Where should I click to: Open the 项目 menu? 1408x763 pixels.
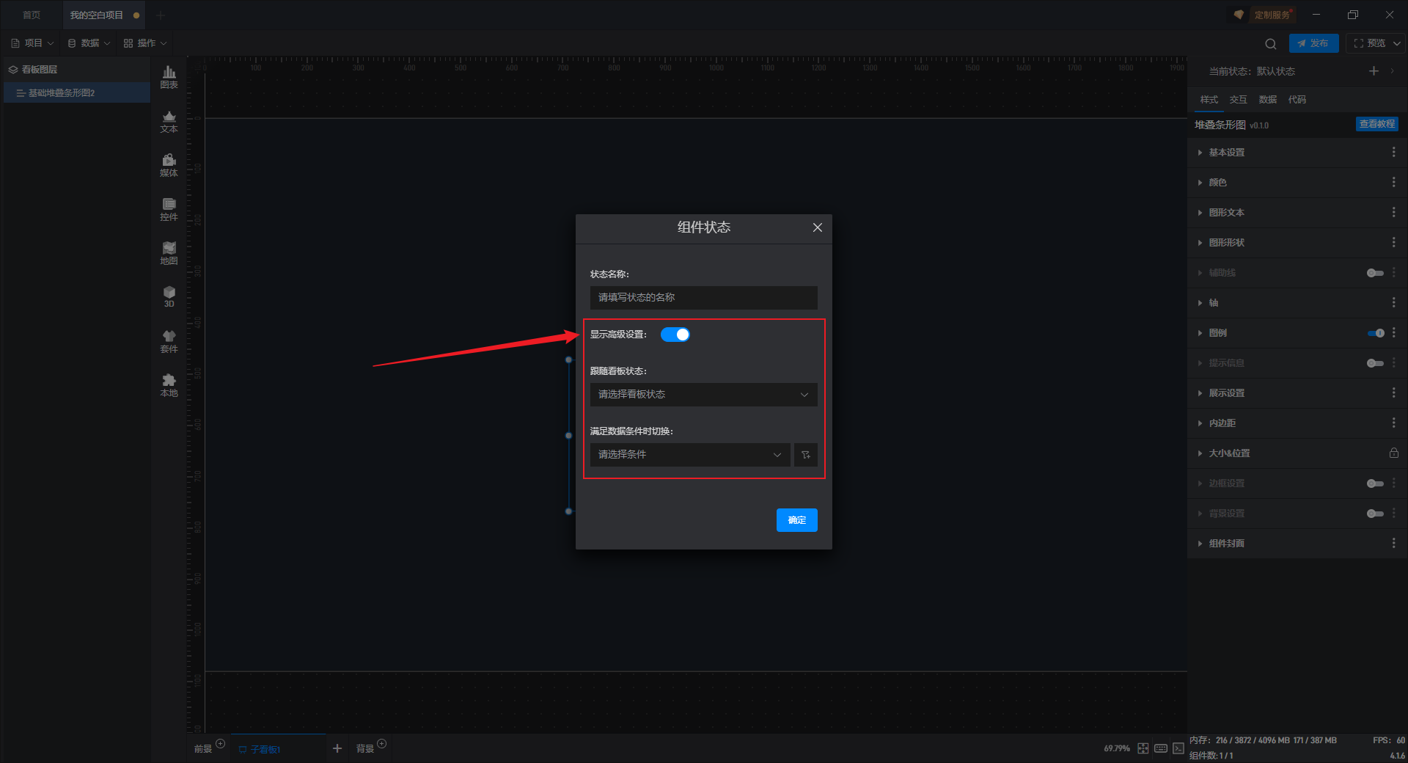point(32,43)
